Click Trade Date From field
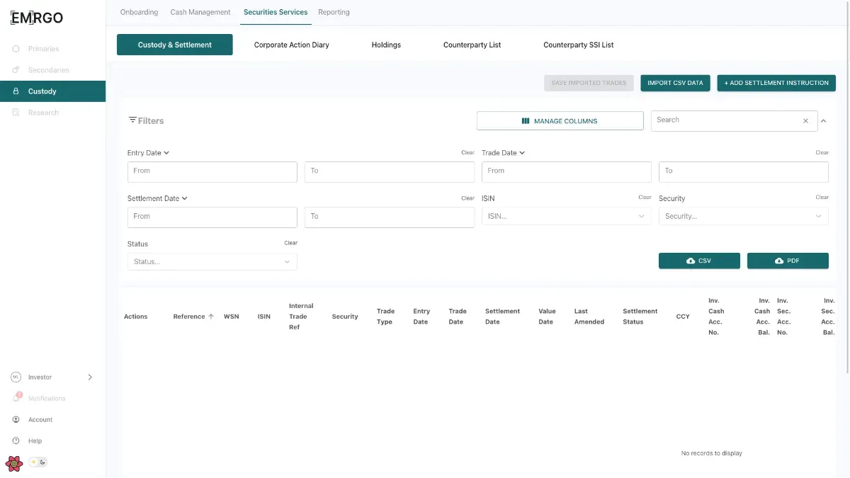The width and height of the screenshot is (850, 478). pos(567,172)
